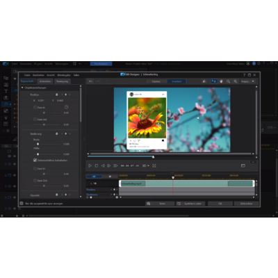Click the undo arrow in the PiP Designer toolbar
Image resolution: width=278 pixels, height=278 pixels.
click(x=91, y=81)
